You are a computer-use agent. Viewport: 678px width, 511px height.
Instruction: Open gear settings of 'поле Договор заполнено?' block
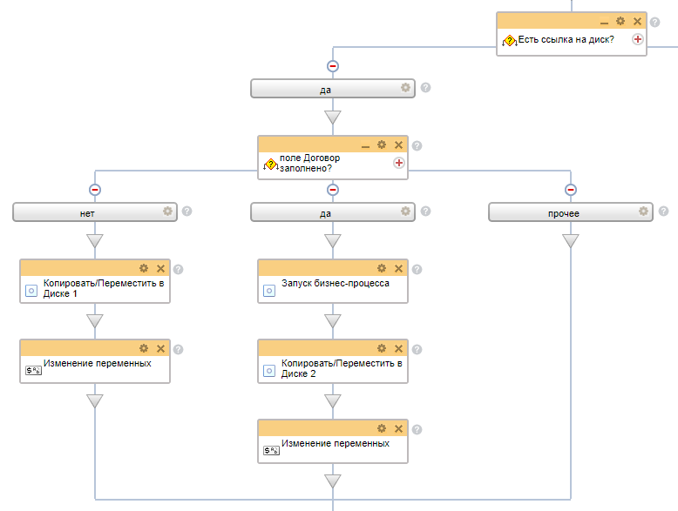(x=382, y=145)
